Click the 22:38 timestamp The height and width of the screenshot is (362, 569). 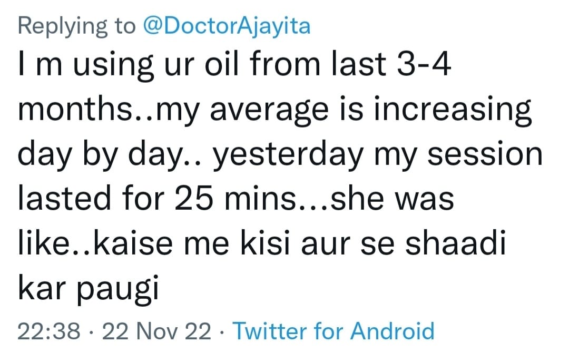coord(49,331)
